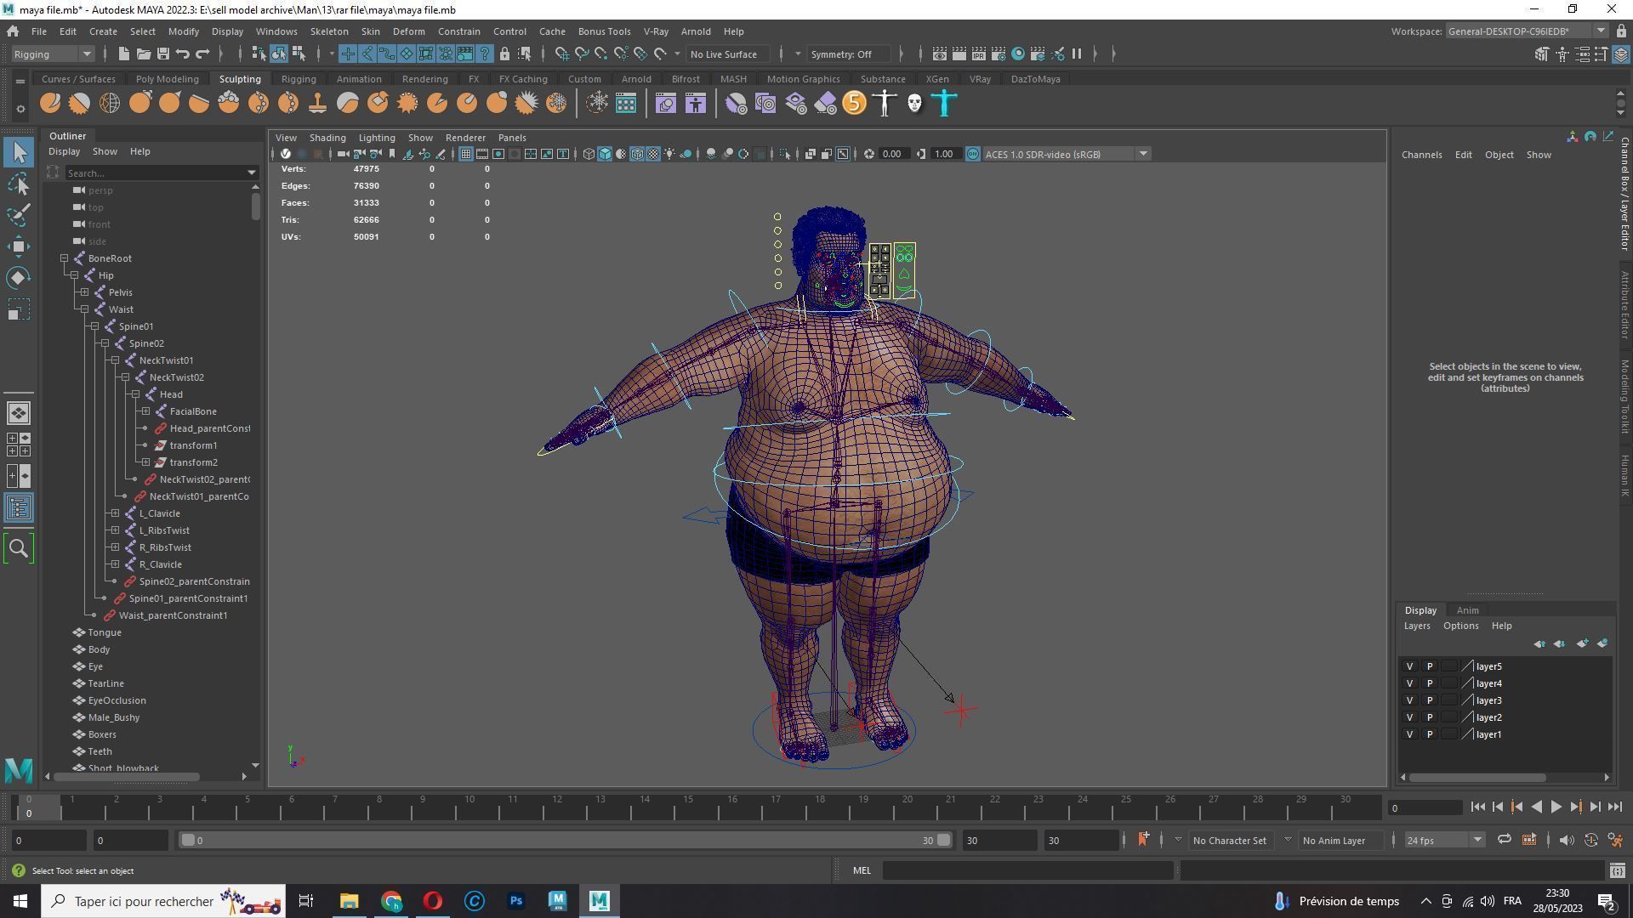The image size is (1633, 918).
Task: Switch to the Animation shelf tab
Action: (x=359, y=79)
